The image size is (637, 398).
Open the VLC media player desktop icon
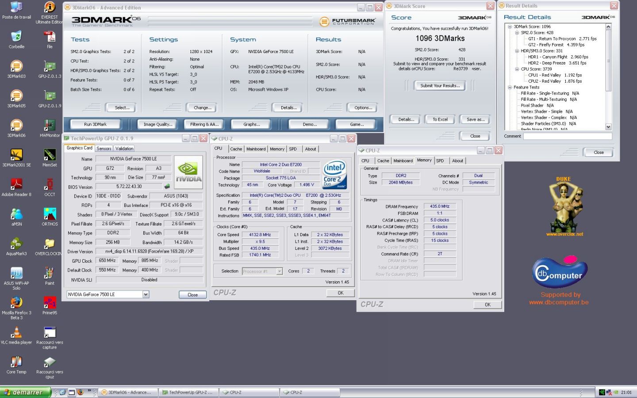(x=16, y=333)
